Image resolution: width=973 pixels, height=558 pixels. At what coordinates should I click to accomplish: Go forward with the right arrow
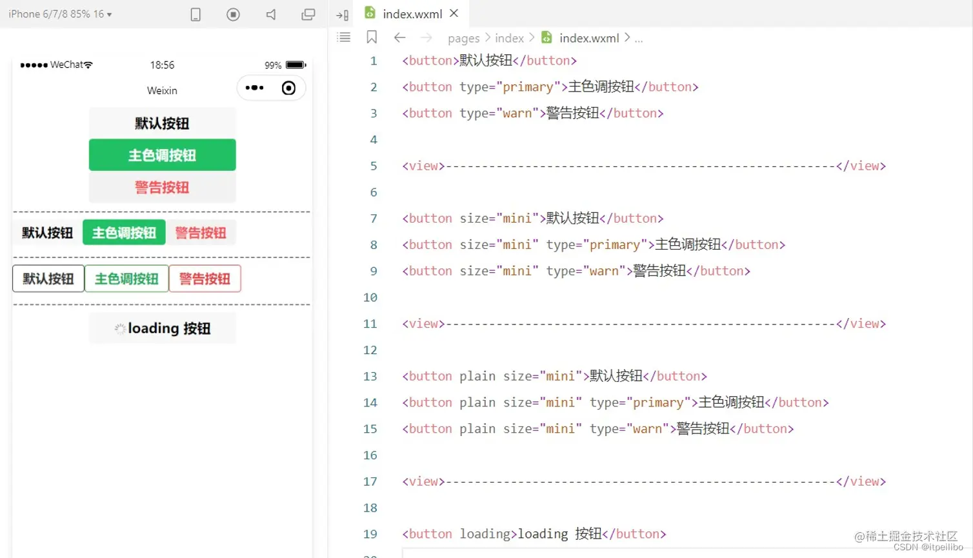(426, 37)
